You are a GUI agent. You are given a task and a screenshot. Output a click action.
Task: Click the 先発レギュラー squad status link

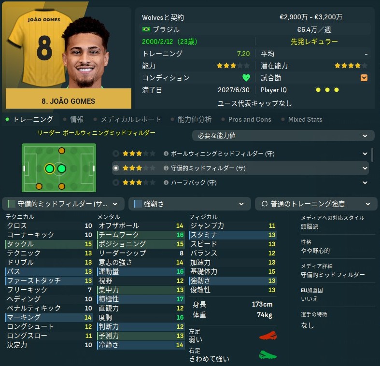coord(314,42)
